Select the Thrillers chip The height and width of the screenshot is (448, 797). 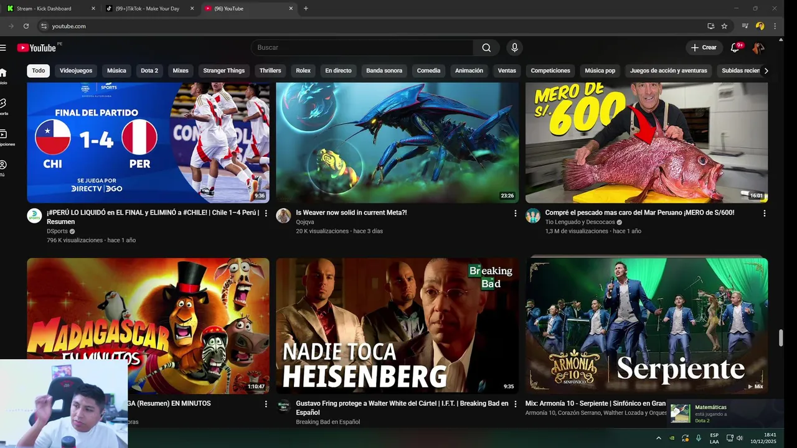pyautogui.click(x=270, y=71)
